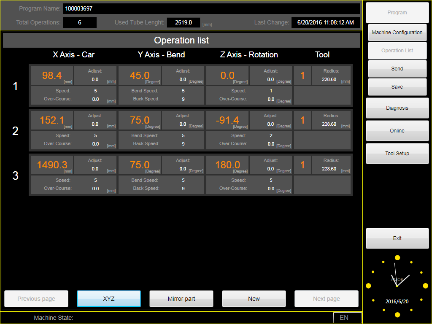Save the current program
The height and width of the screenshot is (324, 432).
tap(397, 87)
